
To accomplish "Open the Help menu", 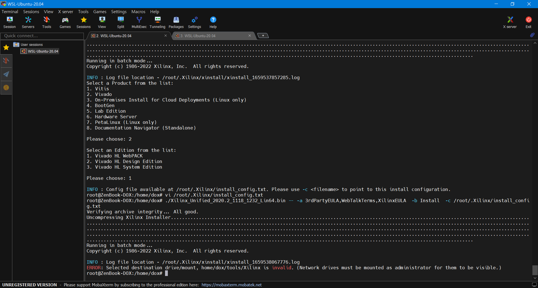I will [155, 12].
